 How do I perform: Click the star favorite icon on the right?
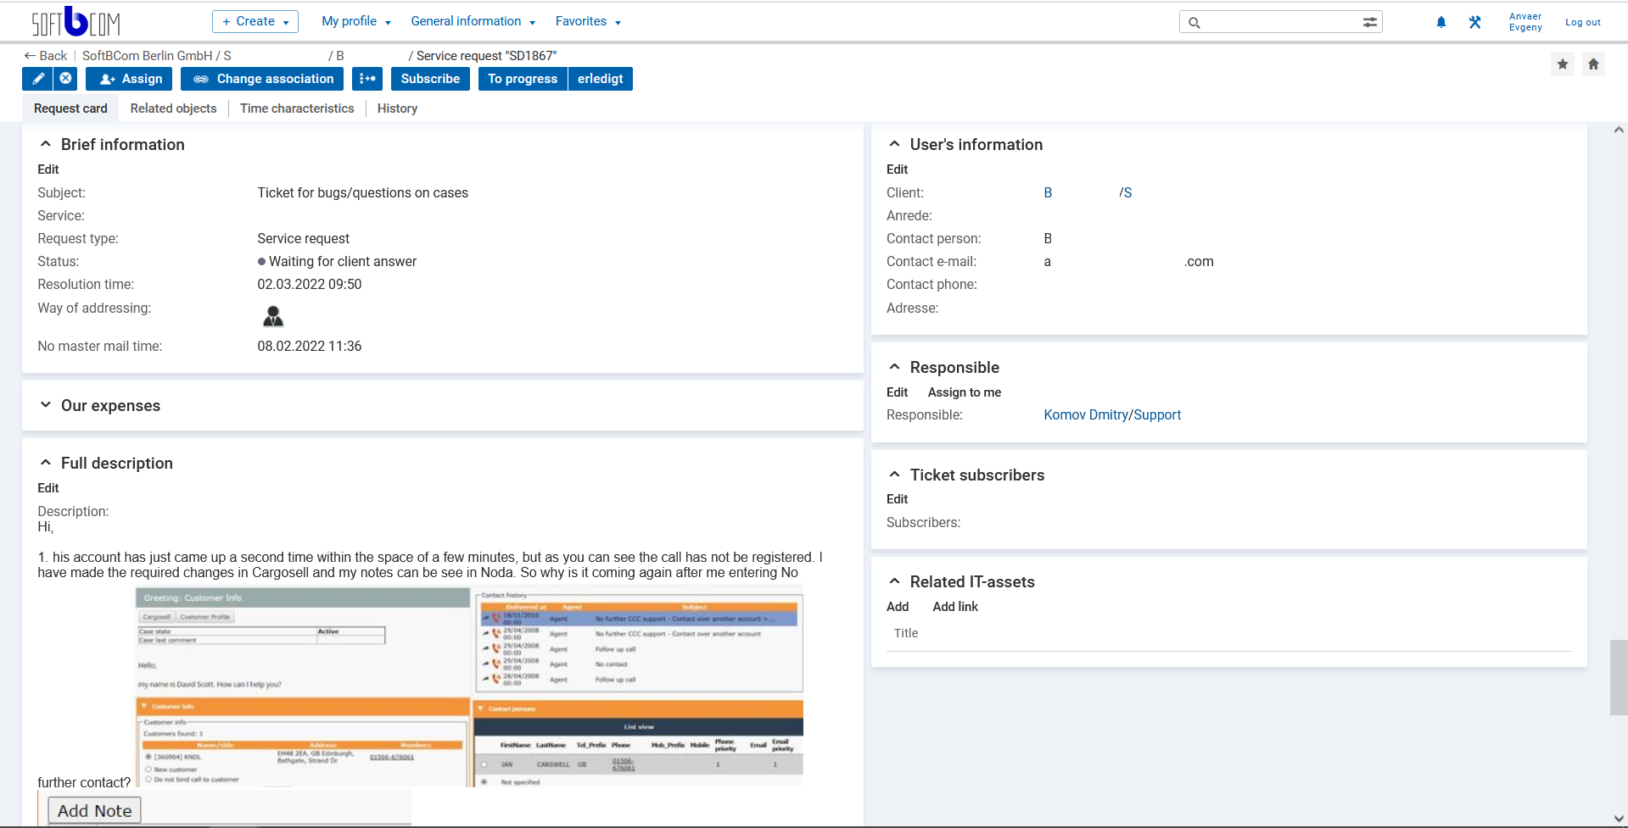[1563, 64]
